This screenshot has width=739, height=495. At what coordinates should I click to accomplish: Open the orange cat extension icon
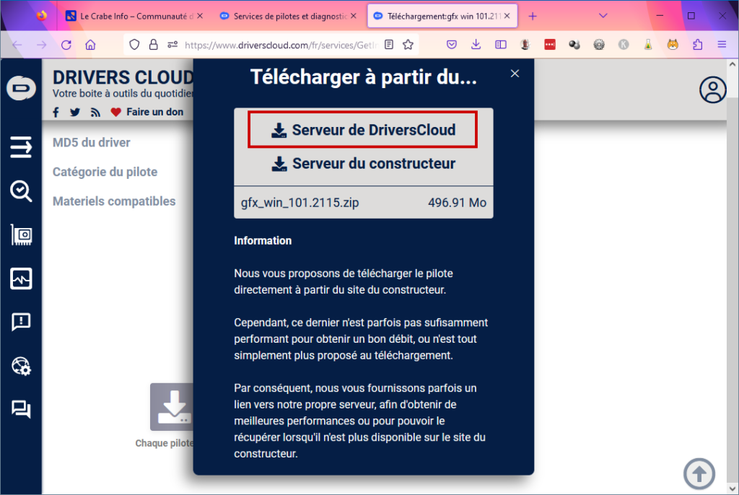673,45
